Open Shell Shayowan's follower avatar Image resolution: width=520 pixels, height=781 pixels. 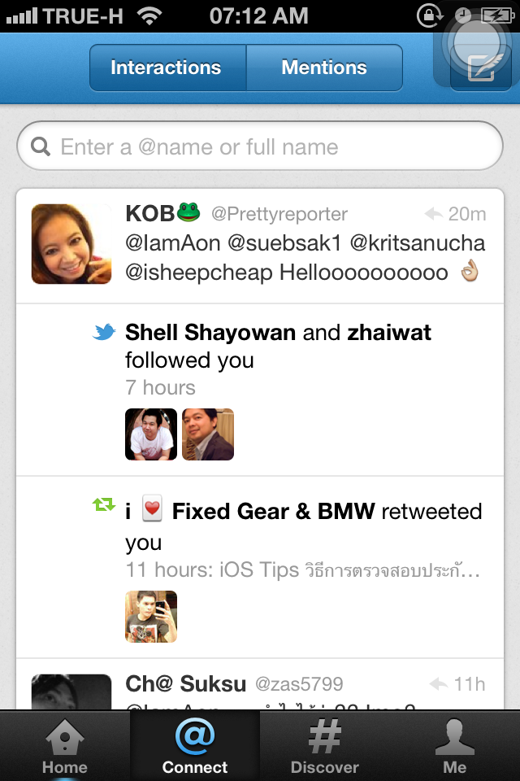151,434
